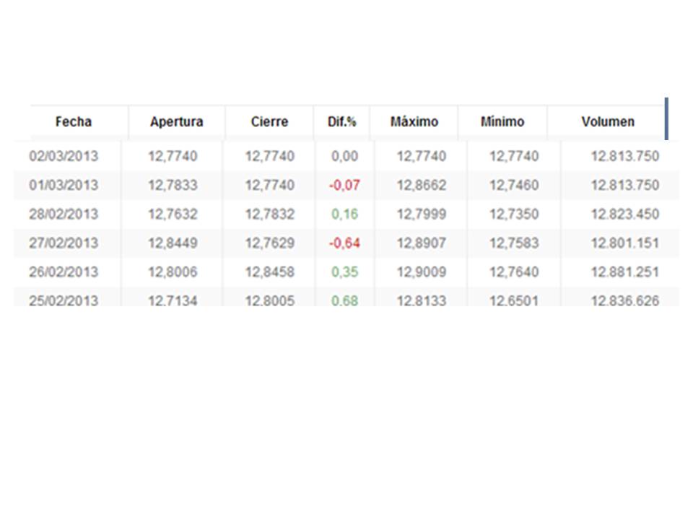Select date 25/02/2013
This screenshot has width=693, height=520.
(64, 300)
